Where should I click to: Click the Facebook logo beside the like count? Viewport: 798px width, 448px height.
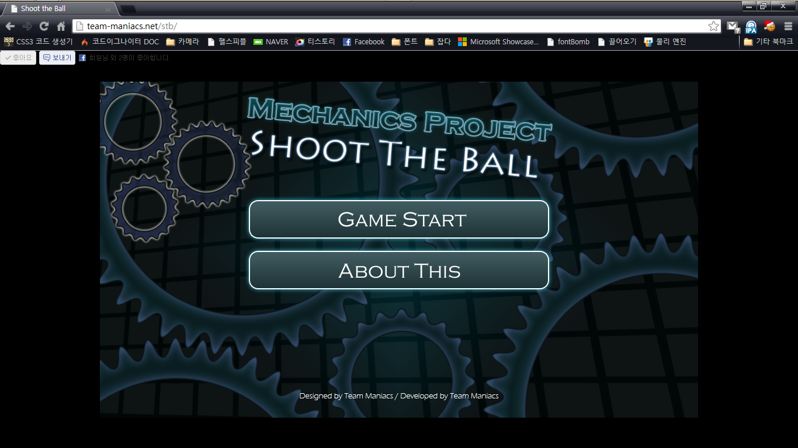pos(82,58)
